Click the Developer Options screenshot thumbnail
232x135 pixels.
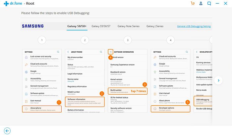click(203, 81)
